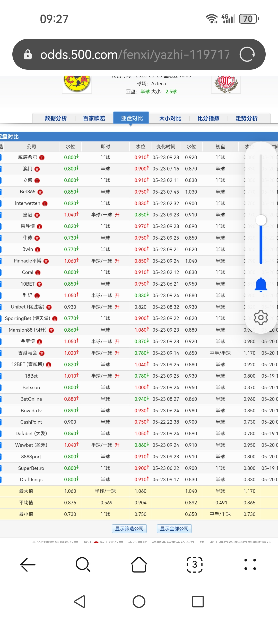Viewport: 278px width, 617px height.
Task: Tap the red 主 badge next to 威廉希尔
Action: (42, 158)
